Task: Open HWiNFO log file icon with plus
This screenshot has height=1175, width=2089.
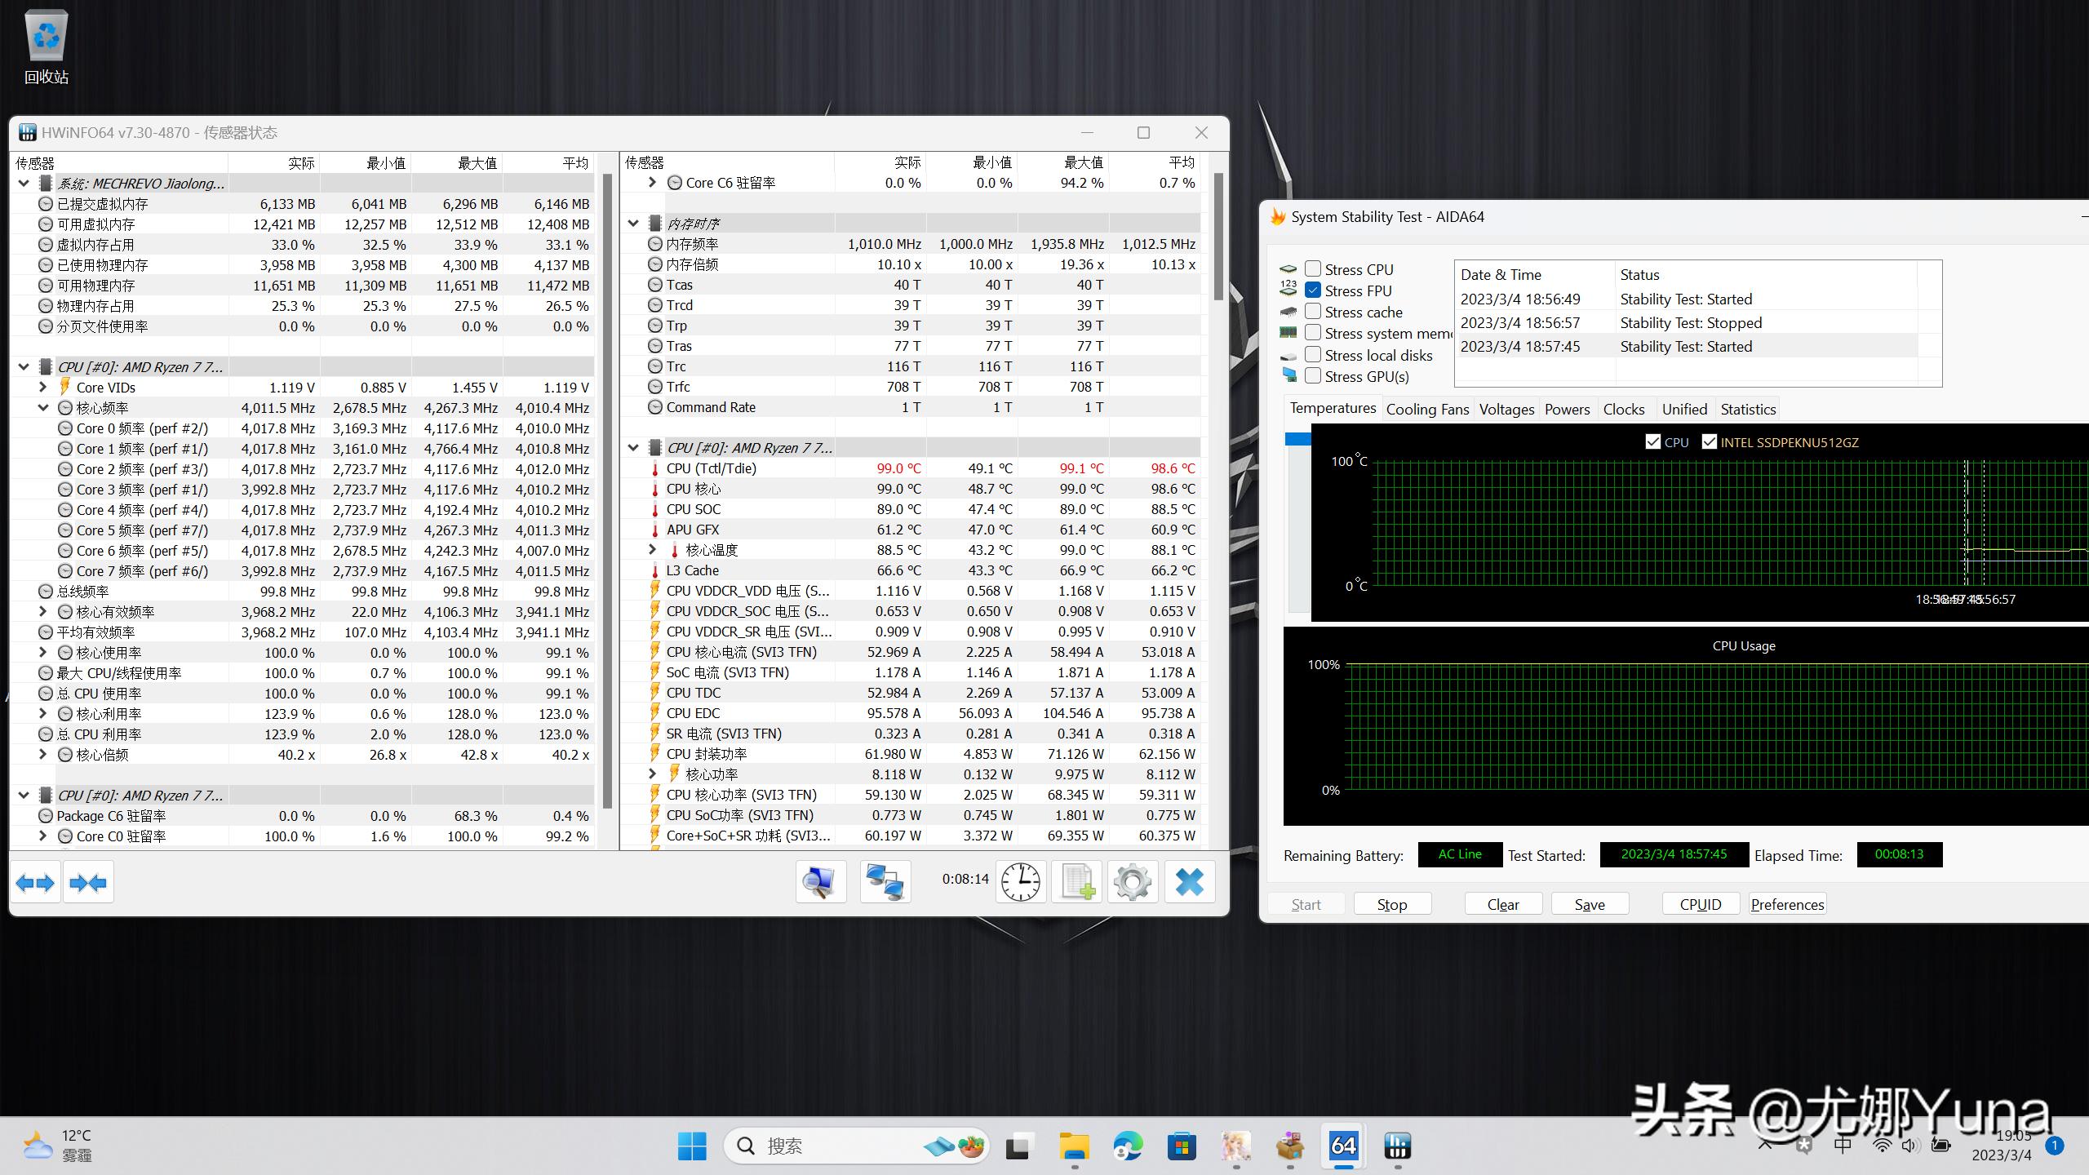Action: (1076, 882)
